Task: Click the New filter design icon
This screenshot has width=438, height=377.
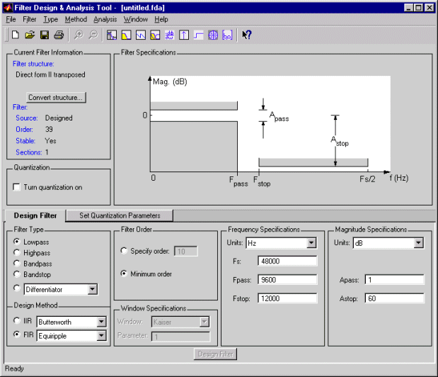Action: click(x=15, y=34)
